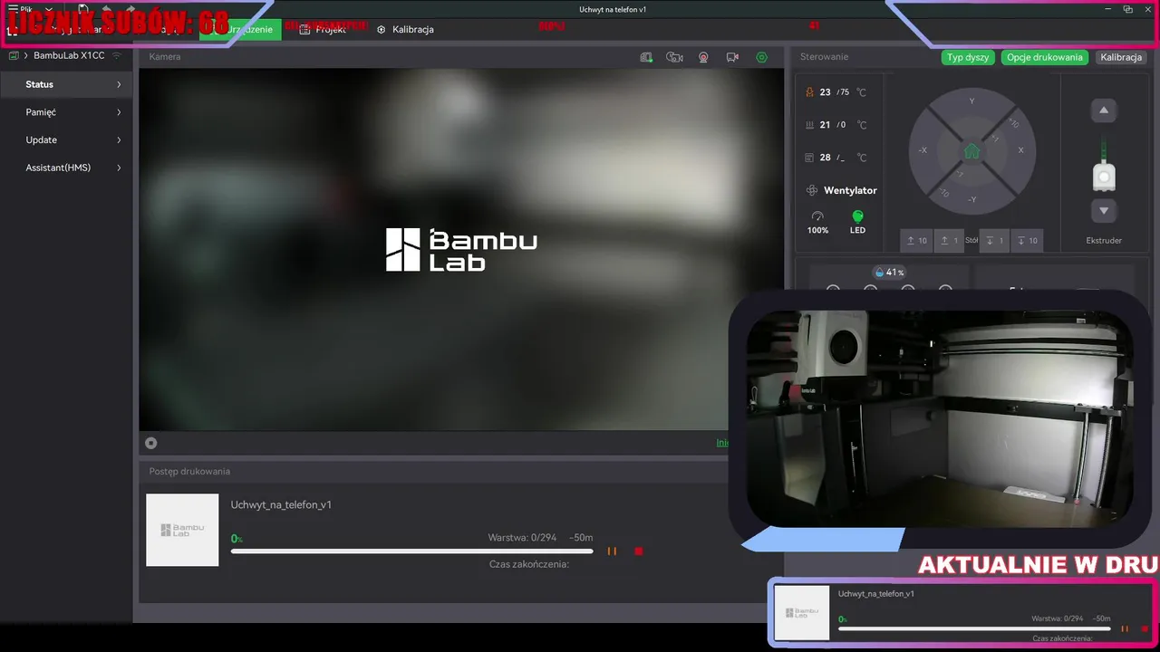The width and height of the screenshot is (1160, 652).
Task: Click the Postęp drukowania panel header
Action: (189, 471)
